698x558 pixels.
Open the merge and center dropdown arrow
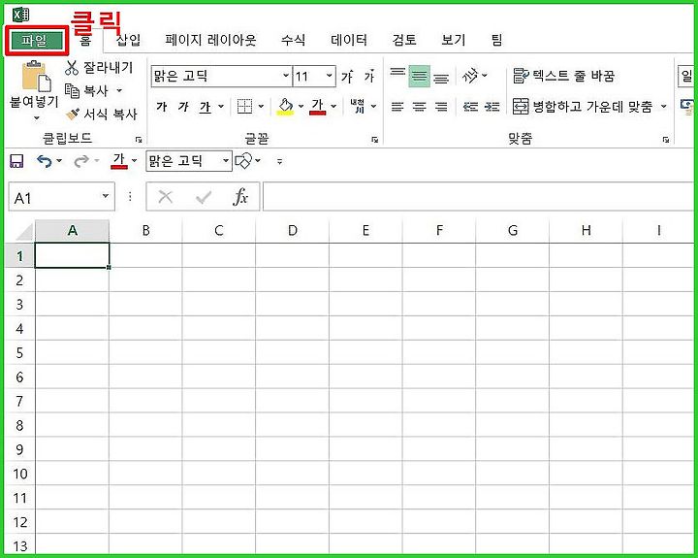pyautogui.click(x=664, y=107)
